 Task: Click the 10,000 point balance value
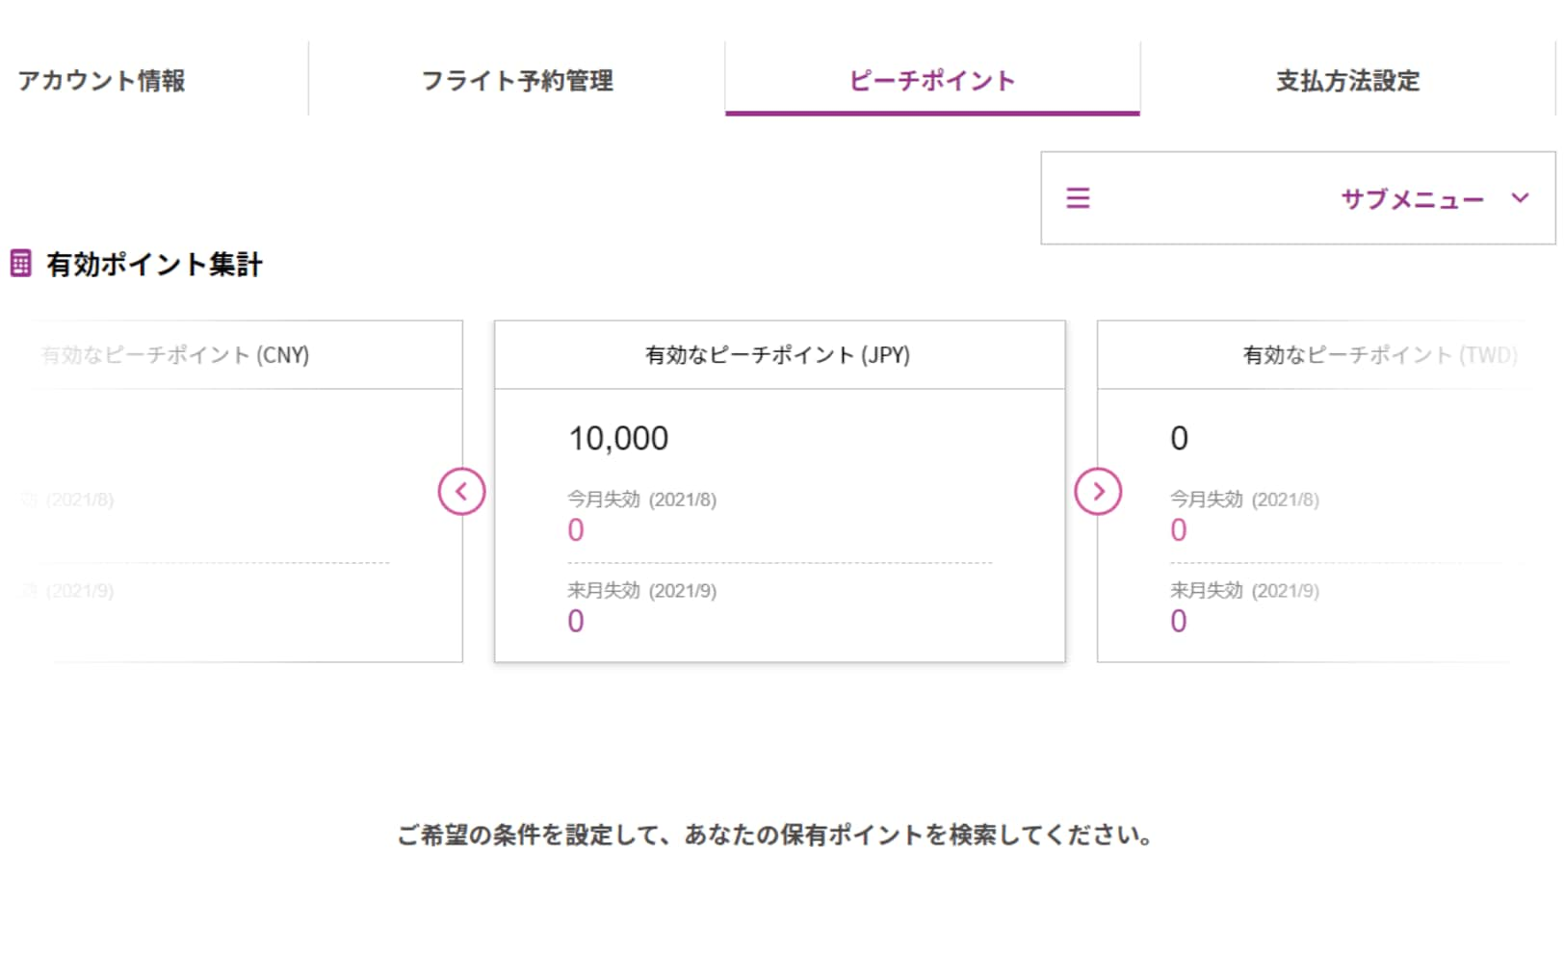point(618,439)
